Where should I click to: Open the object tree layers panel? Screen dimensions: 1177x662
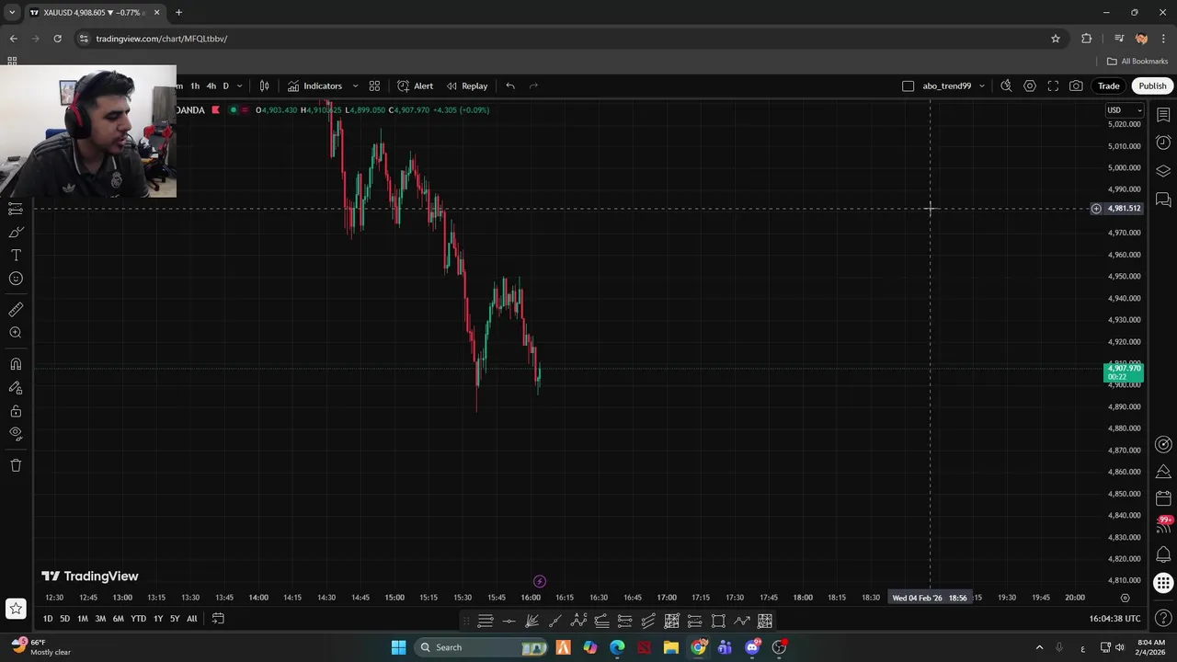tap(1163, 171)
